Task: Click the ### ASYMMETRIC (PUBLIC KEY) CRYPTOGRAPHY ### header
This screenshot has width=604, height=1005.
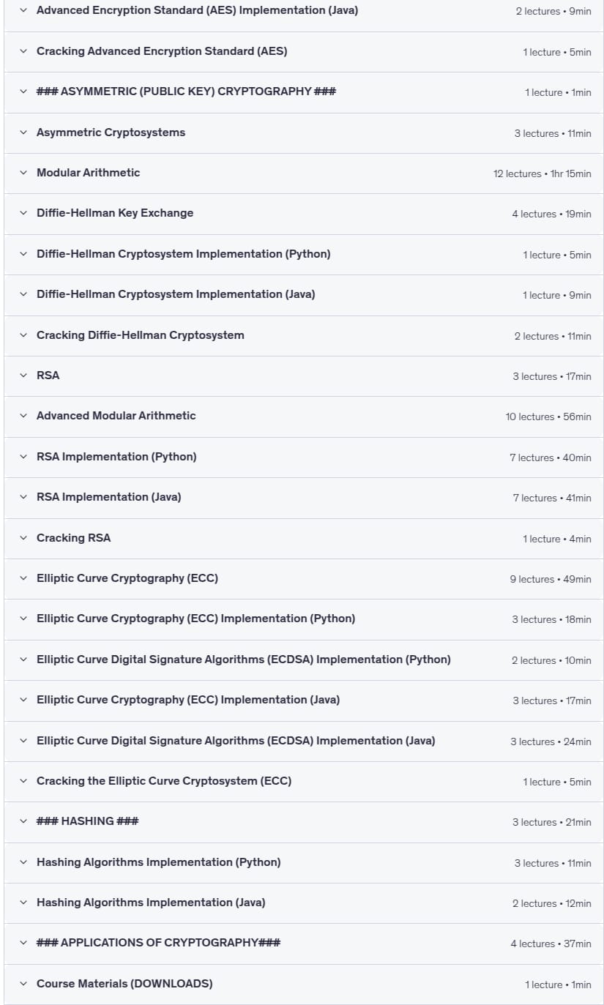Action: pos(187,91)
